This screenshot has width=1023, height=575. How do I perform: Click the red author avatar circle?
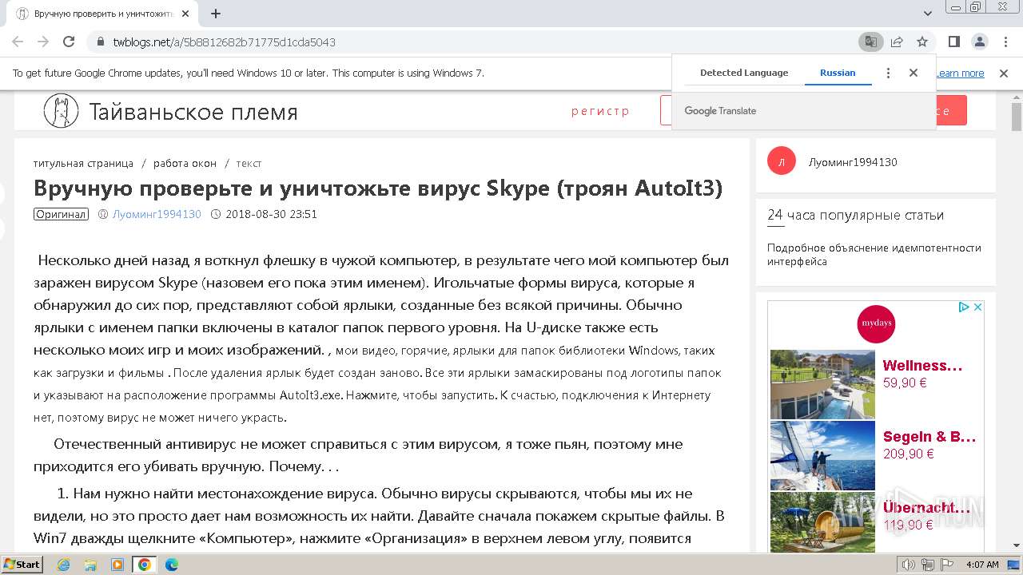pos(781,161)
